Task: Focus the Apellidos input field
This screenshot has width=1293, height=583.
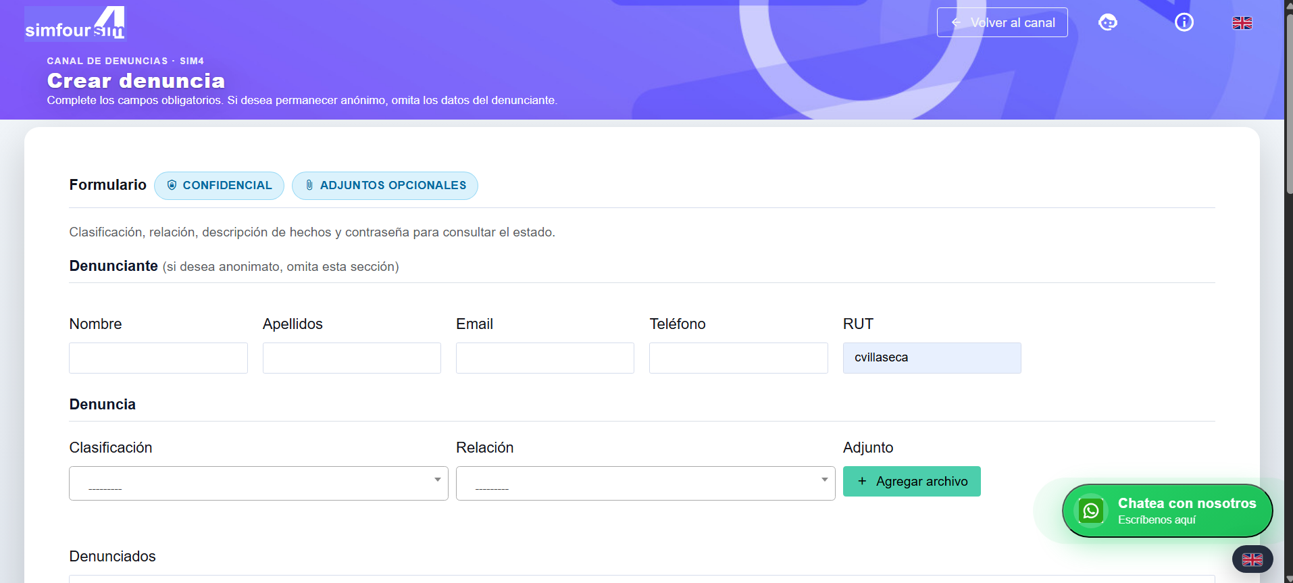Action: 352,358
